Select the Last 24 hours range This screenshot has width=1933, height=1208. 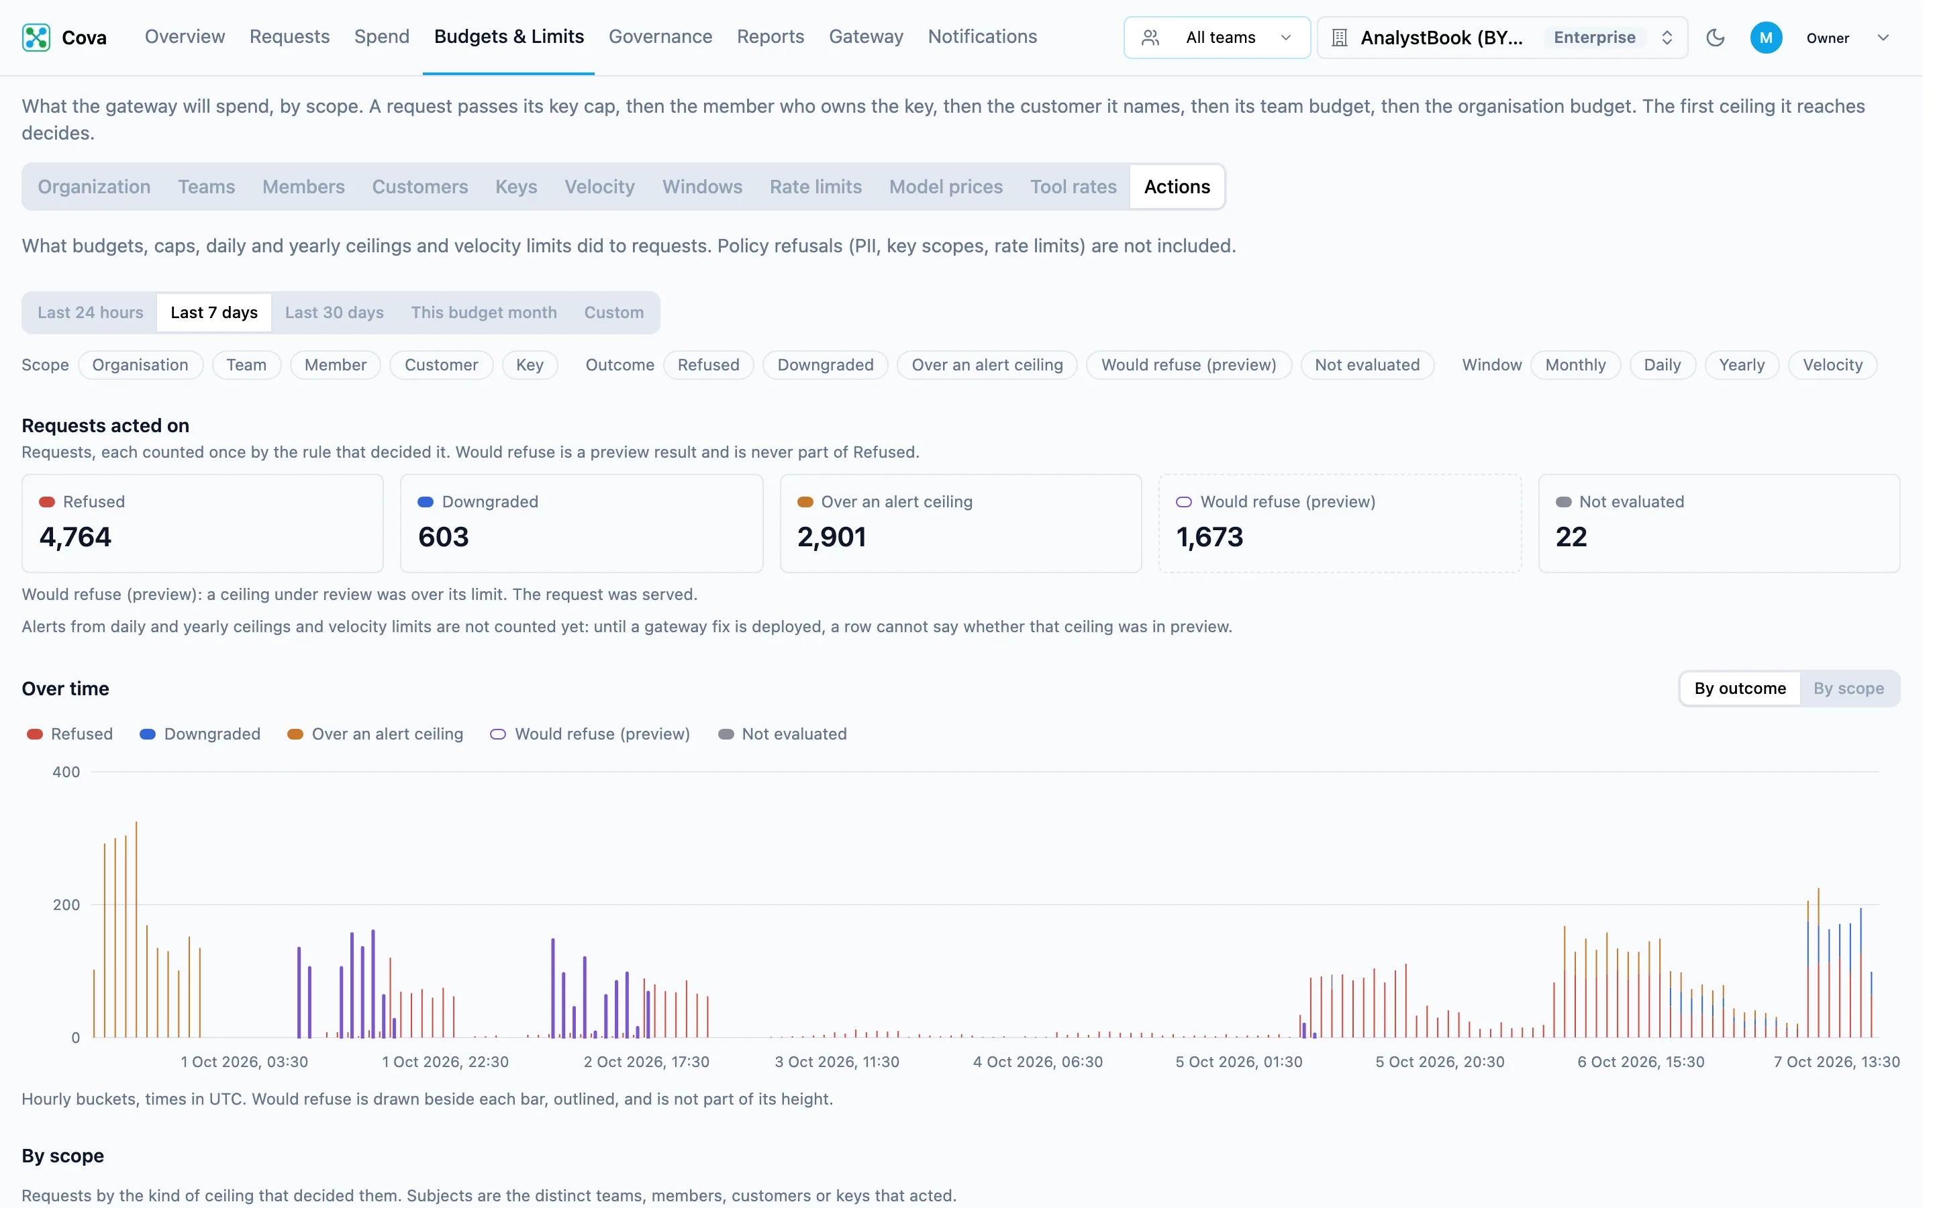pos(90,312)
